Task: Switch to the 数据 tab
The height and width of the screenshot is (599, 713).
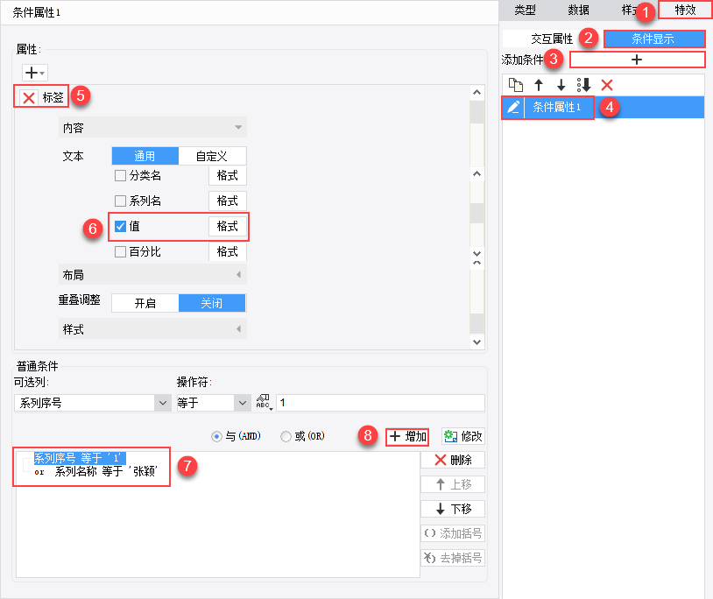Action: (578, 10)
